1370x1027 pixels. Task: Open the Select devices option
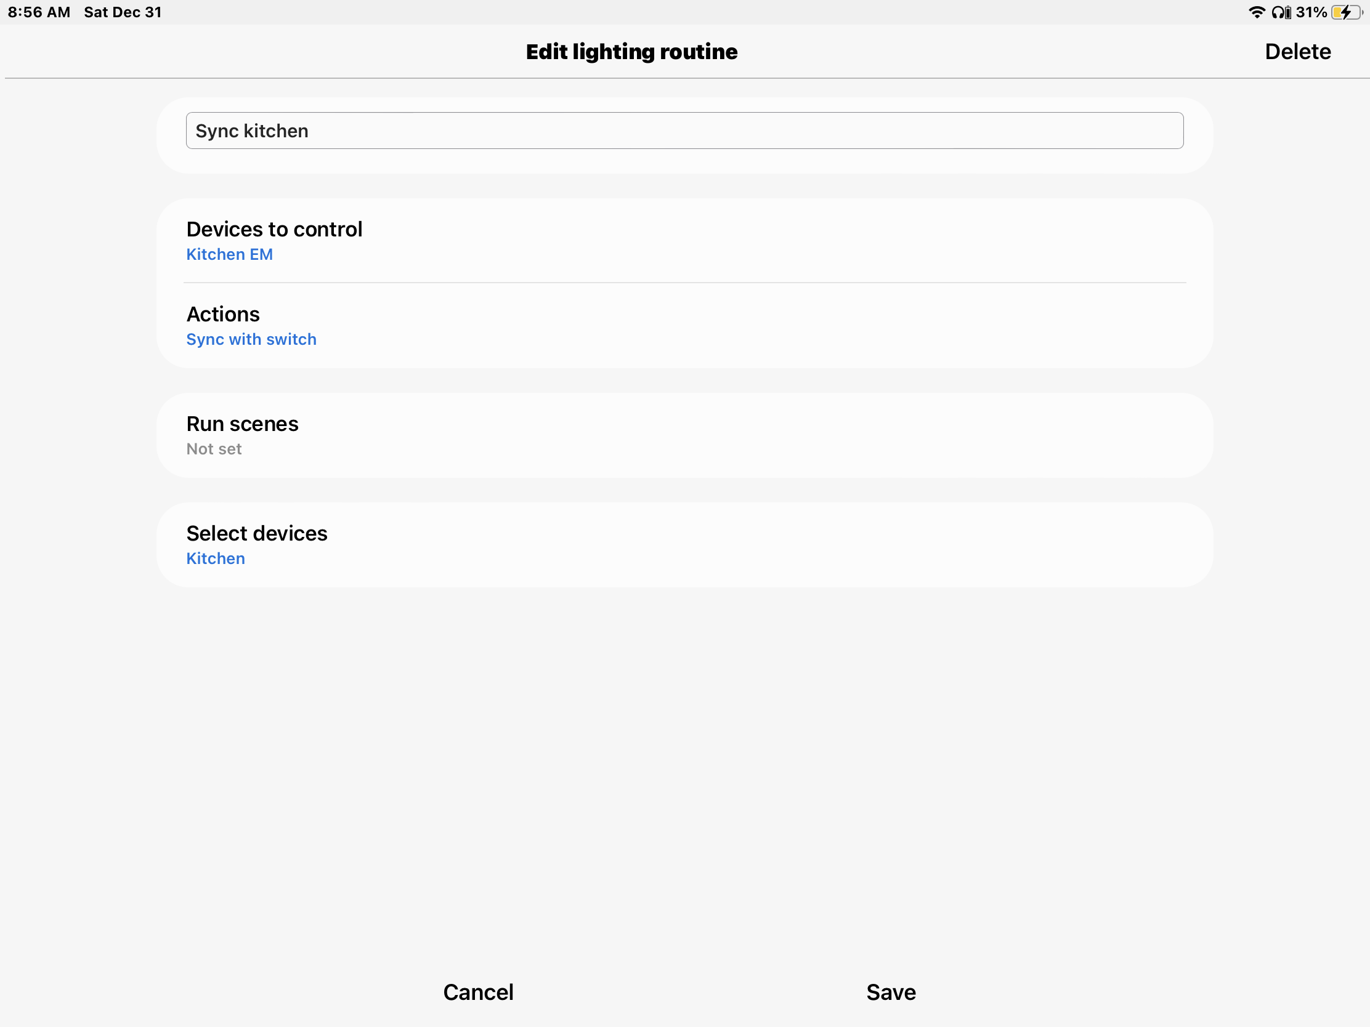click(x=684, y=545)
